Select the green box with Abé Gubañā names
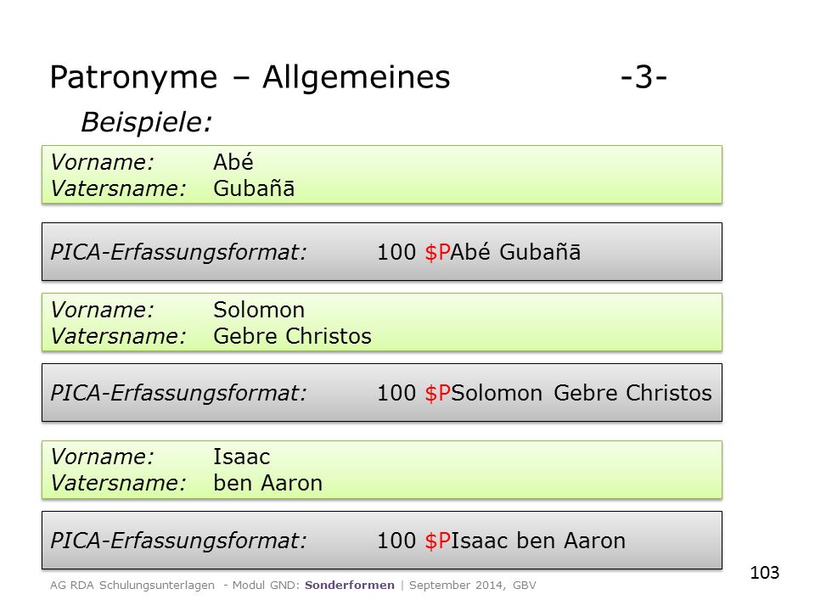 tap(382, 175)
